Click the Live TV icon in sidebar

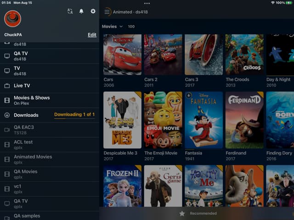(x=7, y=86)
